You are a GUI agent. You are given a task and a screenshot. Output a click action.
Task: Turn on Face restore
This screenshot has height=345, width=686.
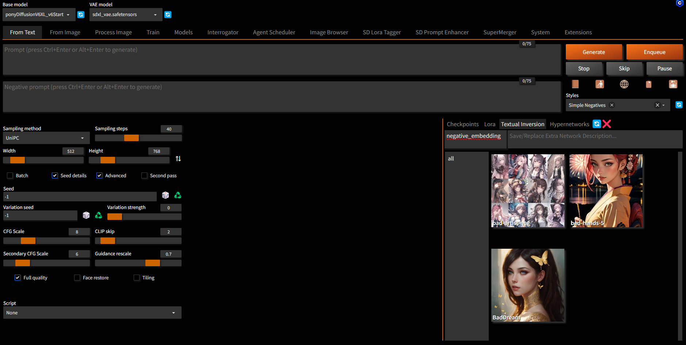click(77, 278)
